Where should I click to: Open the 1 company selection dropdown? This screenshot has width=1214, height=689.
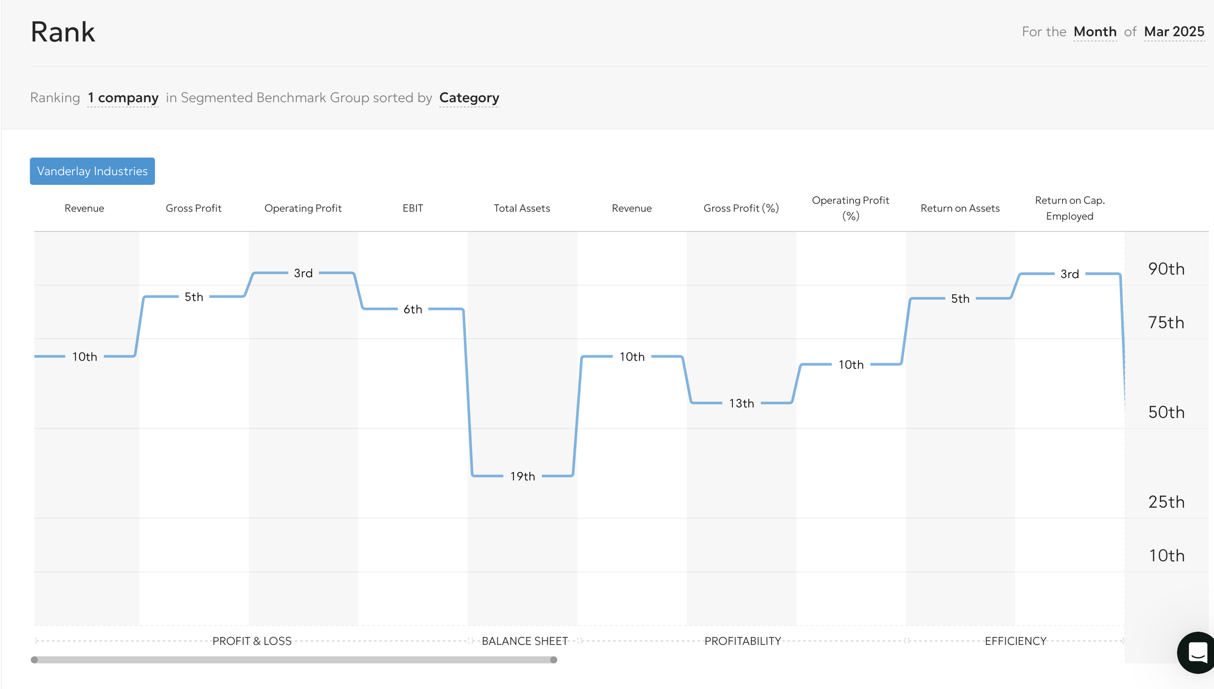coord(123,98)
